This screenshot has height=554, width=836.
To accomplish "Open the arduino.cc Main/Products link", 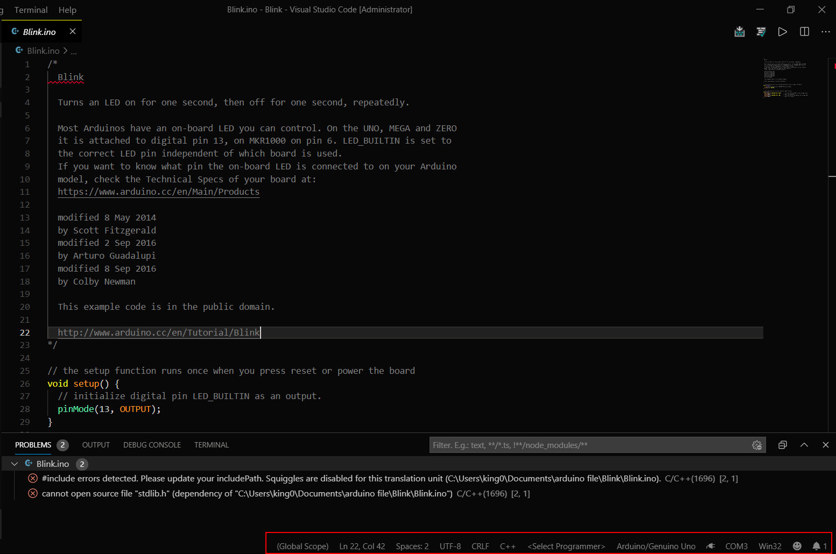I will (x=158, y=191).
